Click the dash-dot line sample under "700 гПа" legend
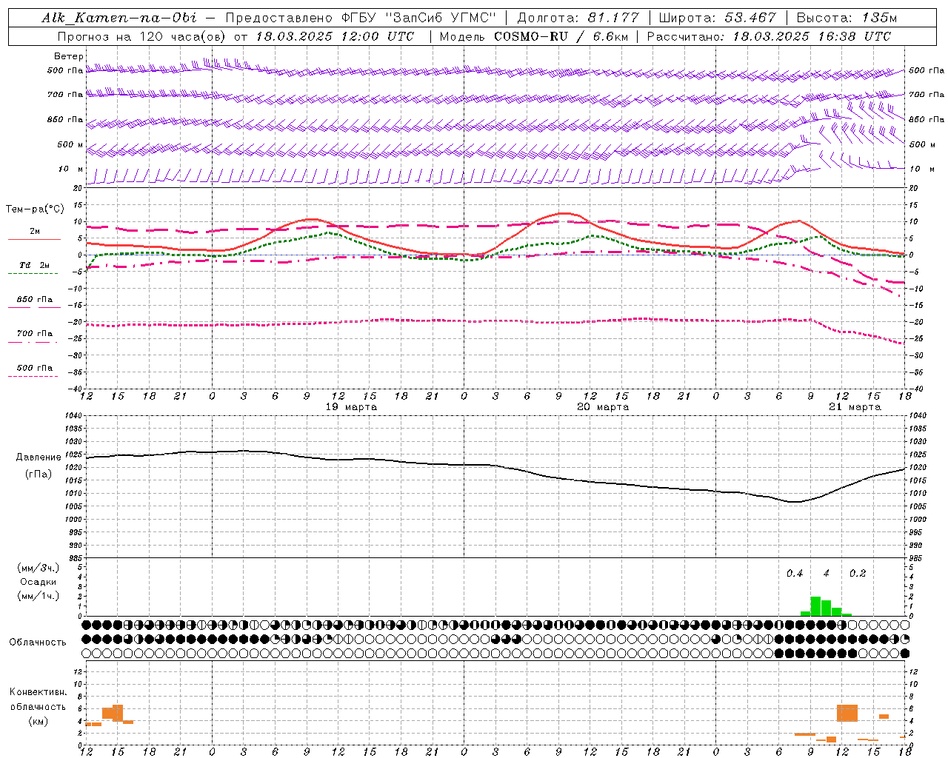Image resolution: width=948 pixels, height=758 pixels. 33,342
